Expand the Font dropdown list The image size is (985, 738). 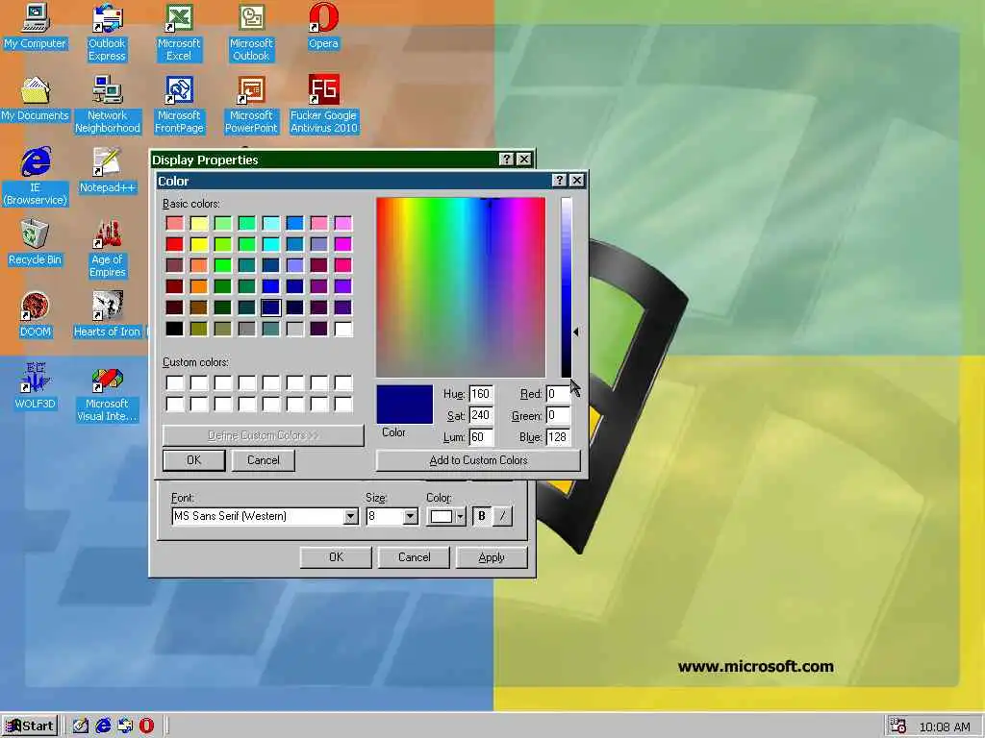351,516
